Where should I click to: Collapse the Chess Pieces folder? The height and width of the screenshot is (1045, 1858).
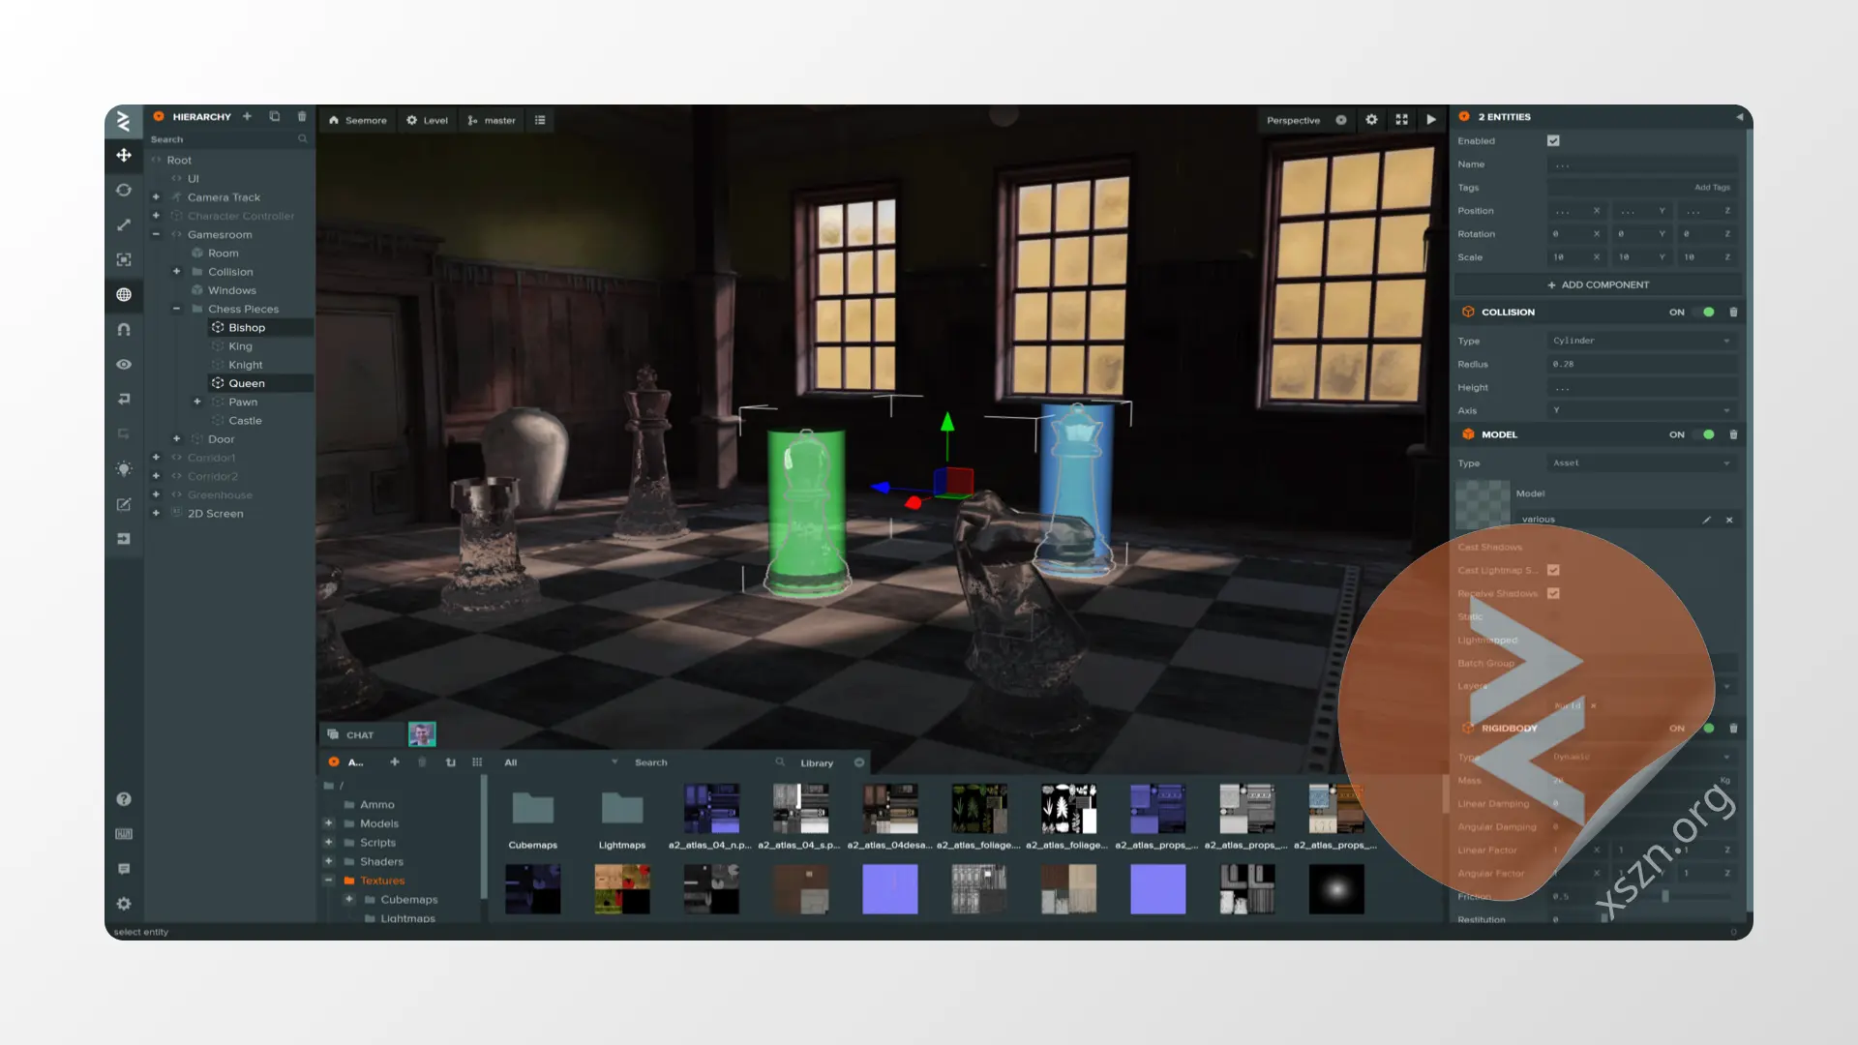[x=176, y=309]
